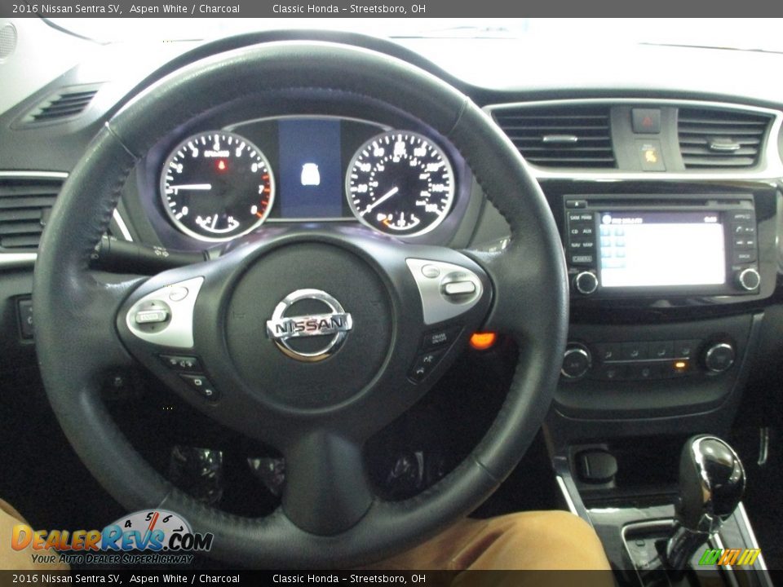Tap the CAMERA button on the head unit
783x587 pixels.
pos(582,259)
